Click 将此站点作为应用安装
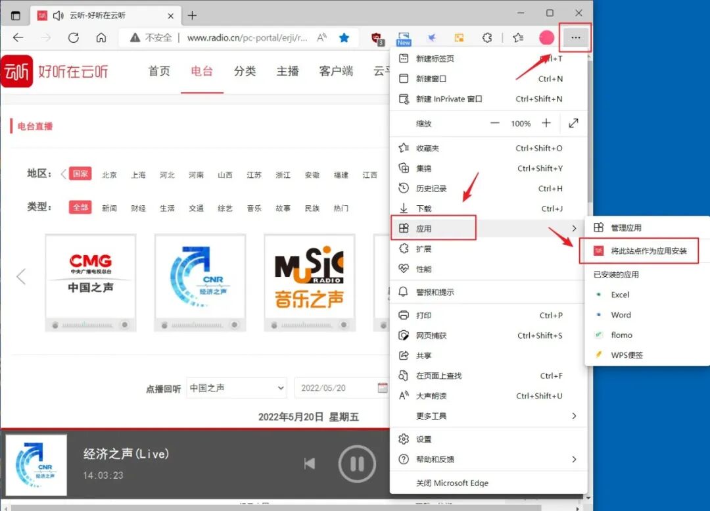 [648, 251]
